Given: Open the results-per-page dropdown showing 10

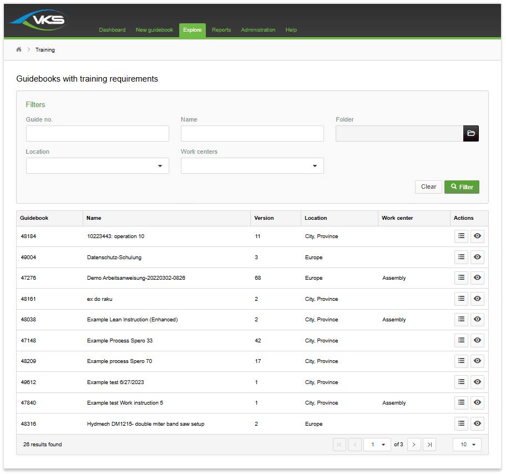Looking at the screenshot, I should (x=467, y=444).
